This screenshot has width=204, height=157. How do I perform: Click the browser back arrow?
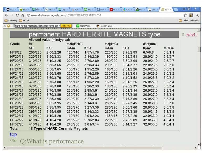pos(6,15)
